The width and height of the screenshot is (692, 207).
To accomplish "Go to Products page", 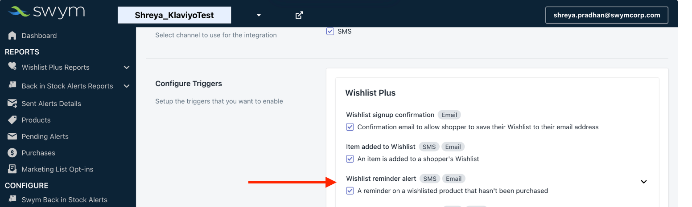I will pos(36,120).
